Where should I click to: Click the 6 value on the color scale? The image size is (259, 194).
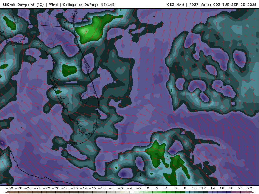175,188
